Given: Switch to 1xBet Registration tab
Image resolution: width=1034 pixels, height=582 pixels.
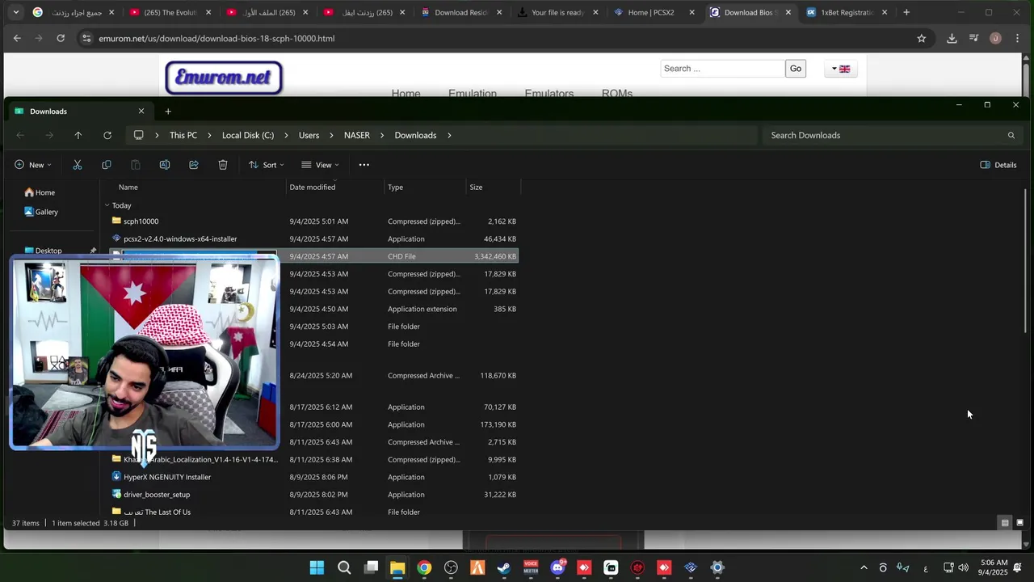Looking at the screenshot, I should pos(847,12).
